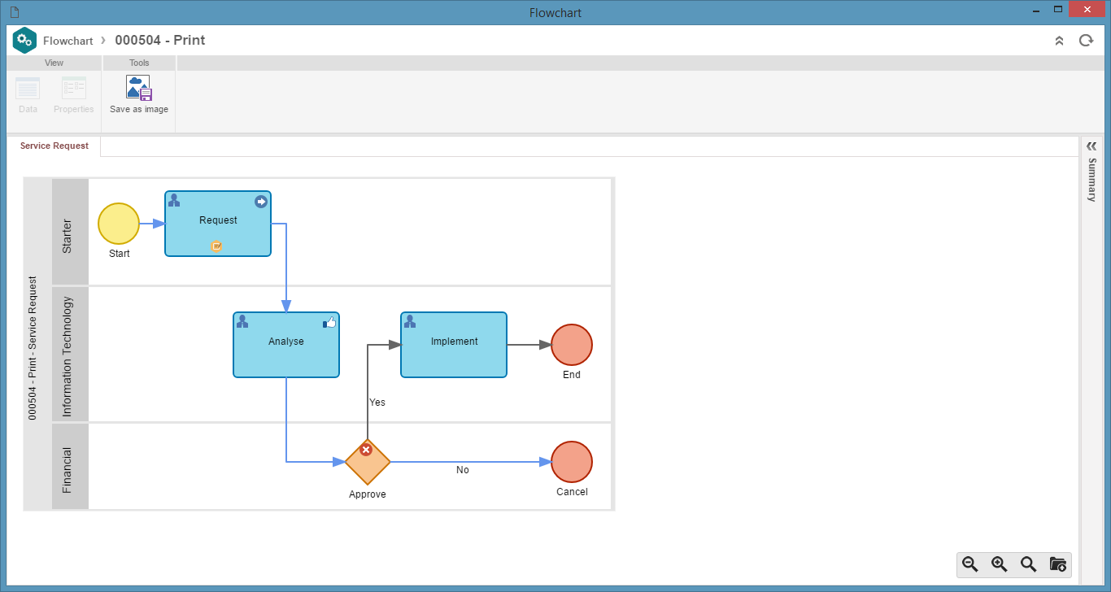Click the reset zoom magnifier icon

click(1029, 564)
